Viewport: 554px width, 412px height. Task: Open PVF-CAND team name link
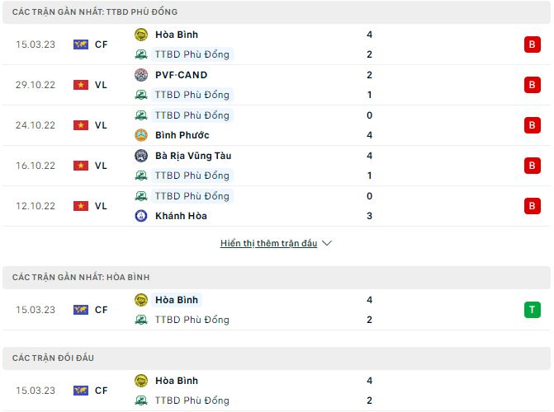click(181, 75)
